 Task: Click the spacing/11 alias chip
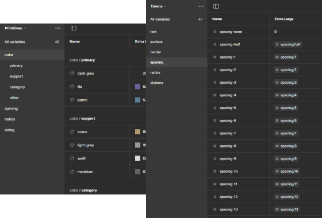(x=286, y=184)
